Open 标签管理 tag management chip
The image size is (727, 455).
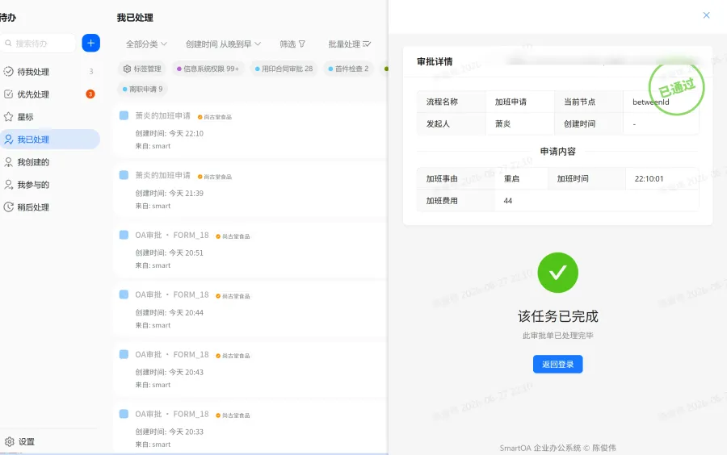click(x=142, y=69)
